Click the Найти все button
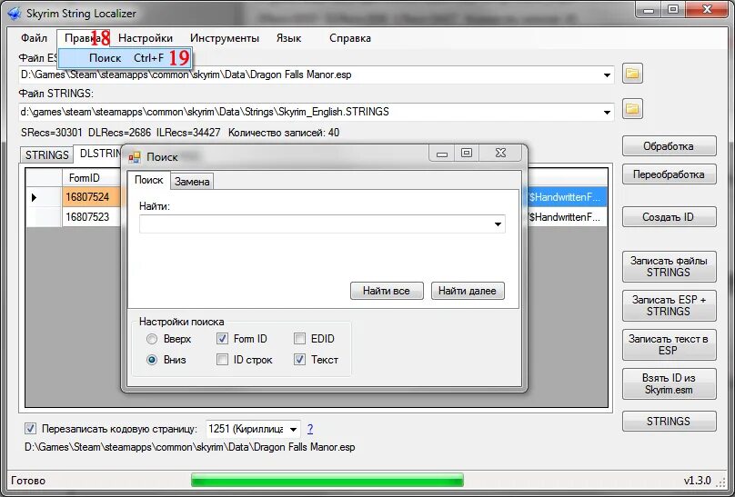Screen dimensions: 735x497 tap(387, 291)
